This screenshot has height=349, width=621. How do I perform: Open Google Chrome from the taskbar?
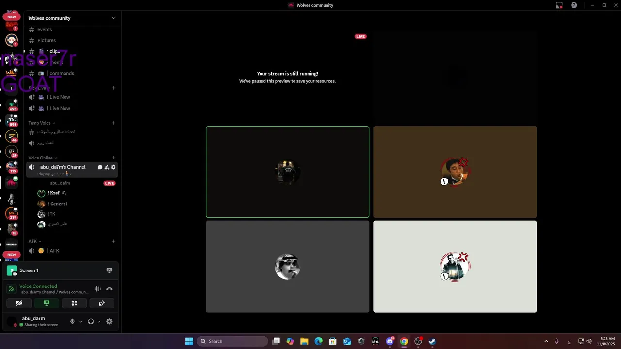[404, 341]
